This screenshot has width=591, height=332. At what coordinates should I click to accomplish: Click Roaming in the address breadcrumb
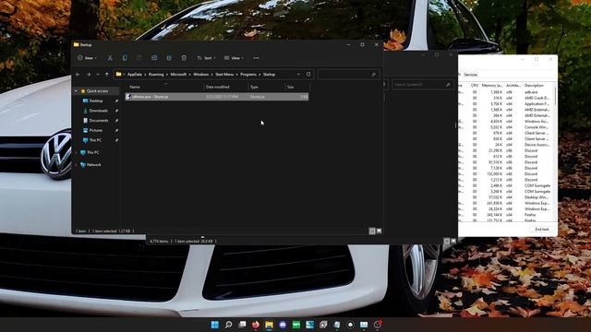click(x=156, y=75)
